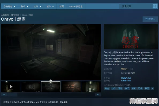
Task: Select the highlighted third screenshot thumbnail
Action: click(x=51, y=87)
